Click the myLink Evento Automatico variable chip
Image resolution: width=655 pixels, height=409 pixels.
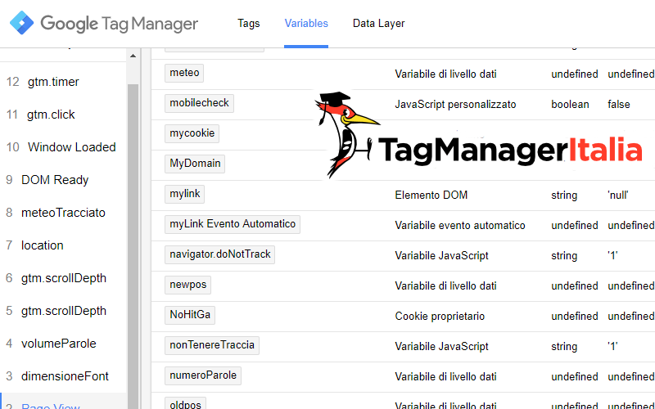pos(233,224)
